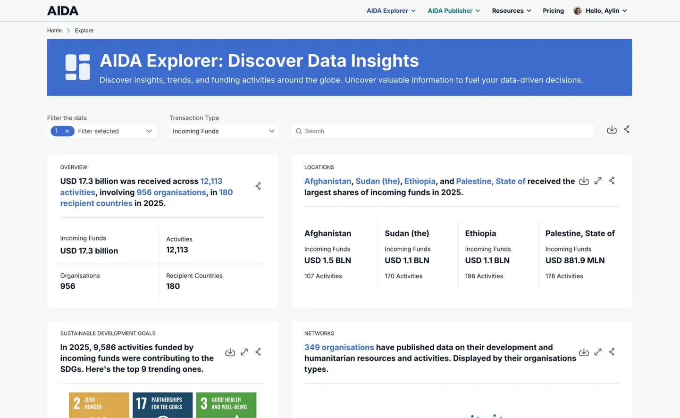Open the AIDA Publisher menu
This screenshot has width=680, height=418.
click(x=453, y=11)
